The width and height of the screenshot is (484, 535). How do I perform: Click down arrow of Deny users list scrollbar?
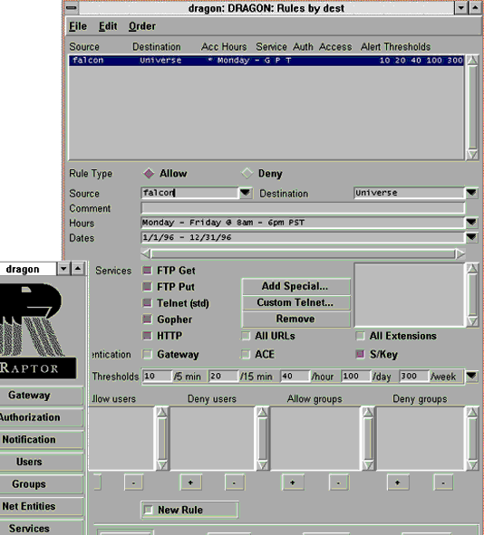coord(262,464)
